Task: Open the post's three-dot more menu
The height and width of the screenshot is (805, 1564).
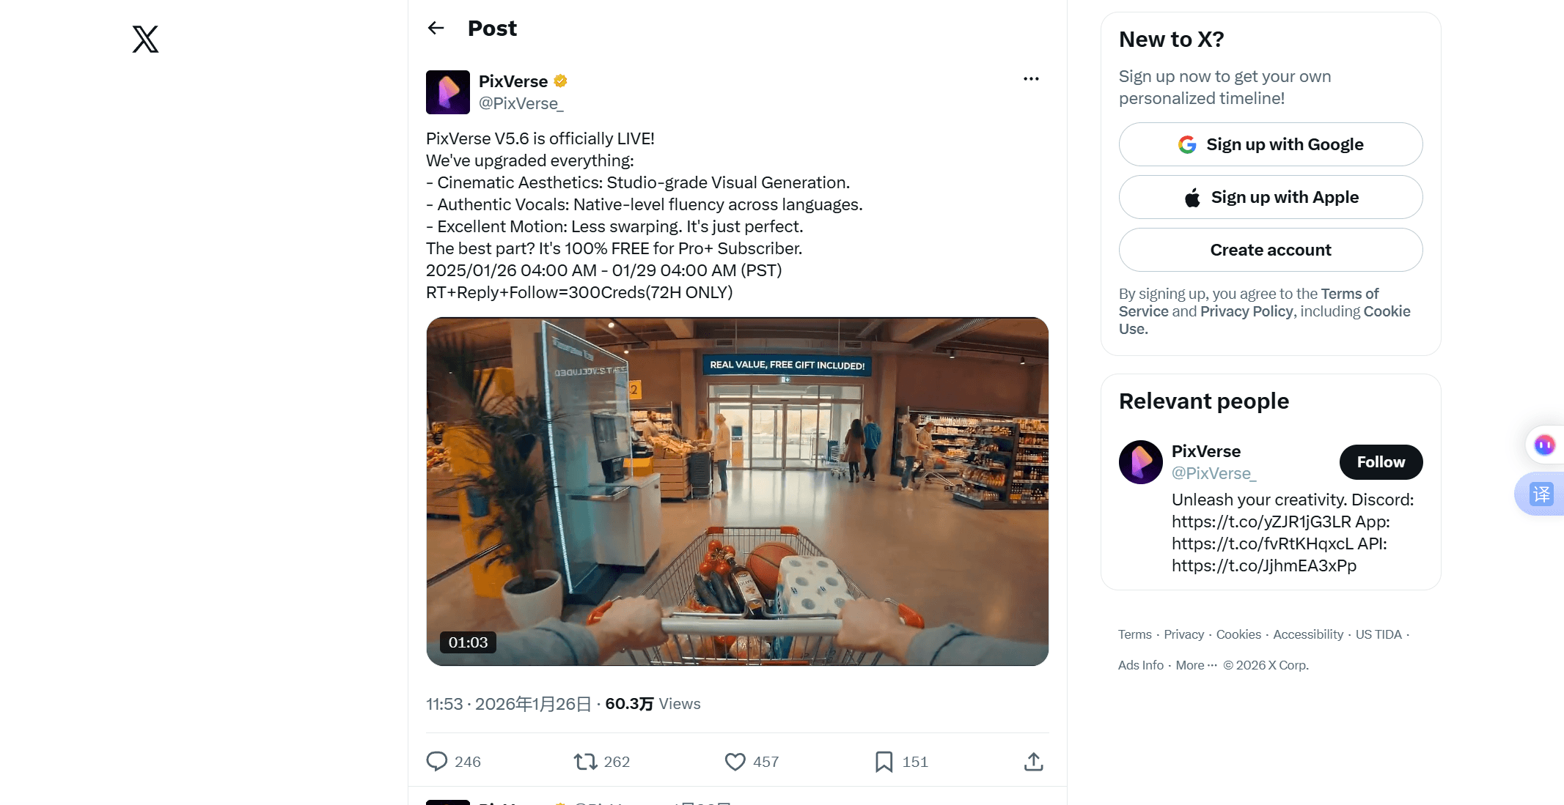Action: [x=1031, y=78]
